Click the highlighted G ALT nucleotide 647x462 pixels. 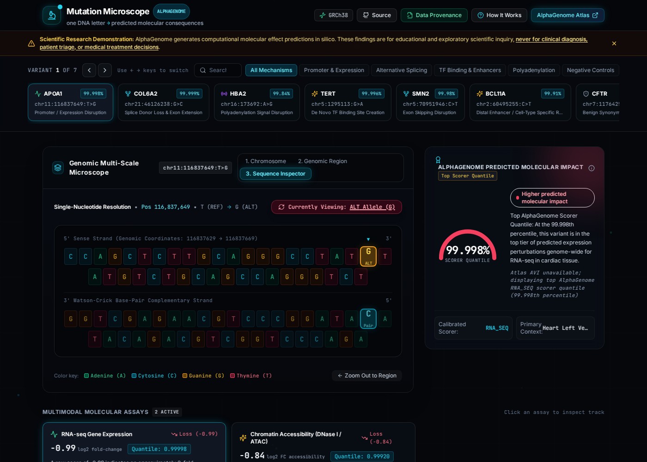coord(368,256)
